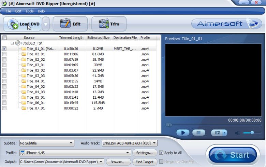This screenshot has height=167, width=266.
Task: Click the Settings... button
Action: point(145,153)
